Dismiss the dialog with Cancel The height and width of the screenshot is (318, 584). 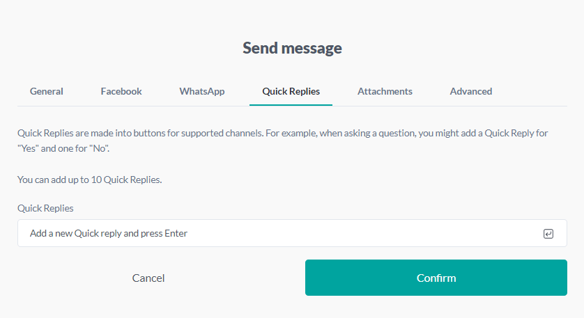click(148, 278)
